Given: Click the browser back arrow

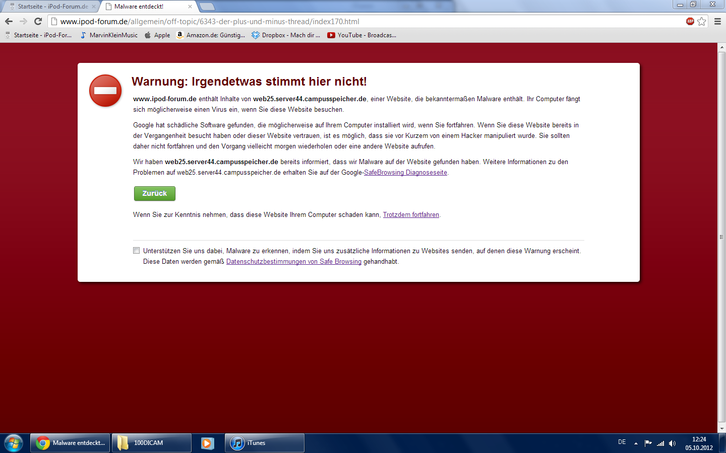Looking at the screenshot, I should click(9, 21).
